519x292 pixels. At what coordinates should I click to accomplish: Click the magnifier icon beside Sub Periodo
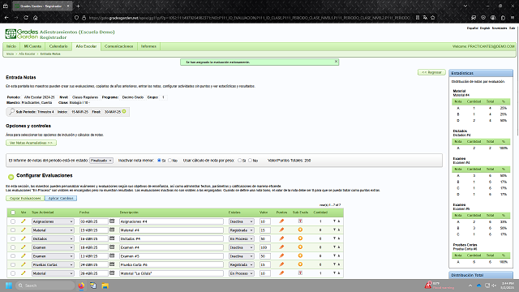tap(11, 112)
